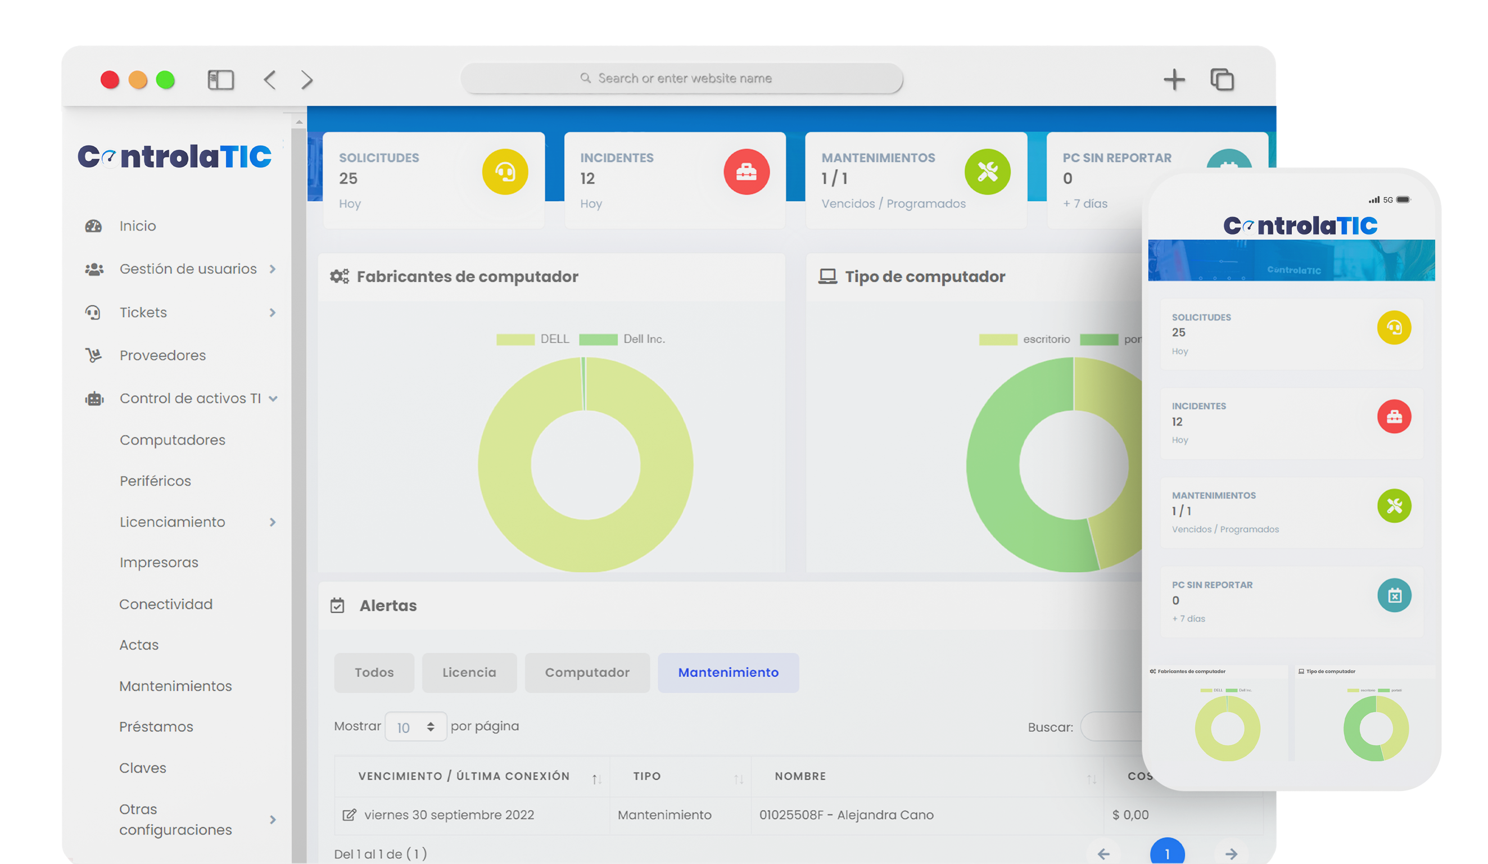This screenshot has height=864, width=1488.
Task: Sort table by Nombre column arrows
Action: [x=1091, y=780]
